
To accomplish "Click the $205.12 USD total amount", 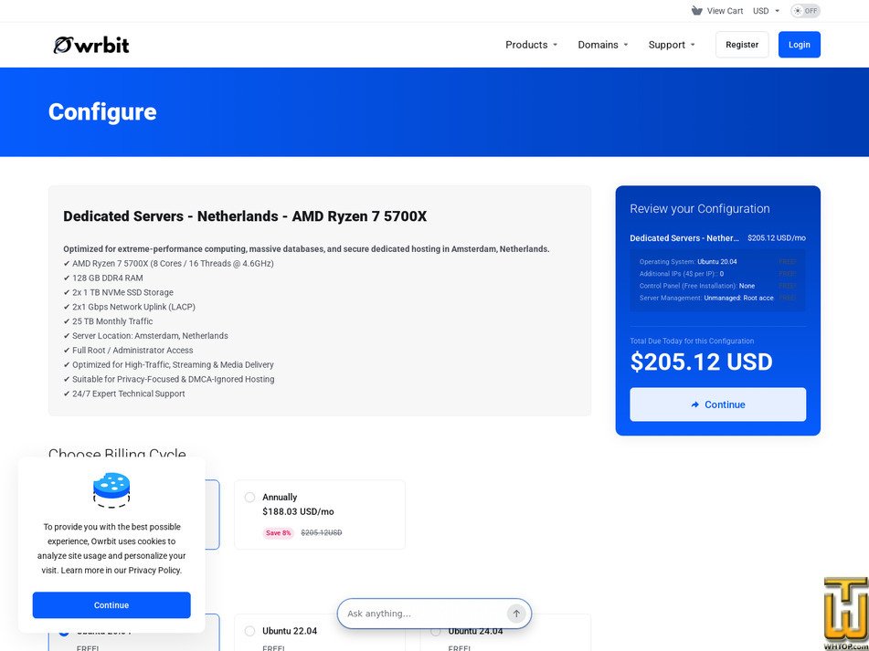I will point(701,362).
